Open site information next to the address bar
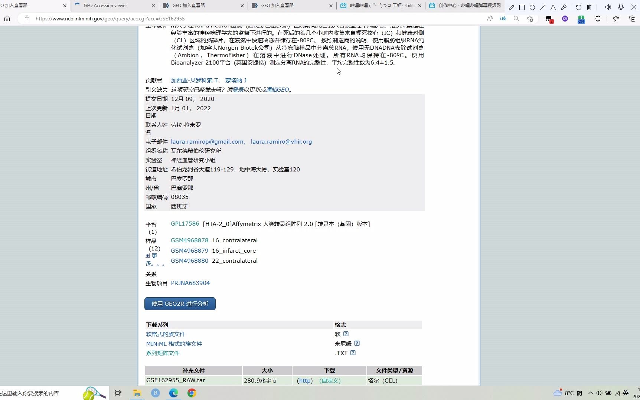The height and width of the screenshot is (400, 640). (x=27, y=19)
